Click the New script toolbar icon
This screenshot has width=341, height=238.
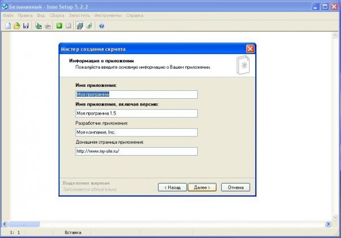(8, 26)
